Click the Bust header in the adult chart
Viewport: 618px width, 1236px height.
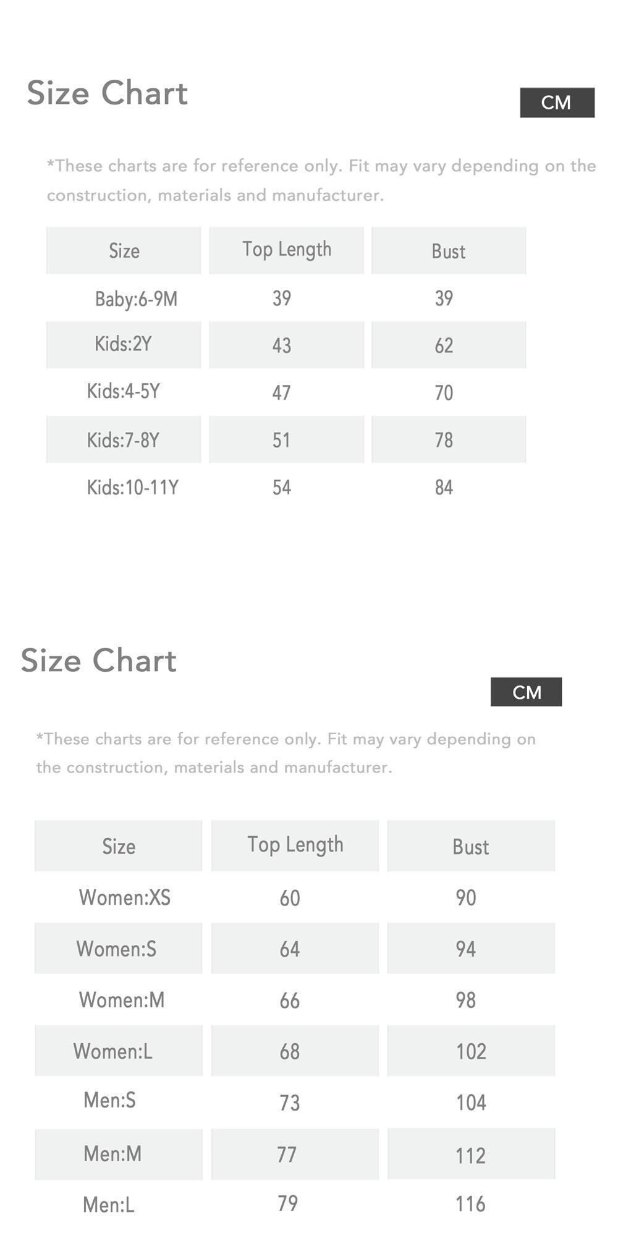pos(471,846)
